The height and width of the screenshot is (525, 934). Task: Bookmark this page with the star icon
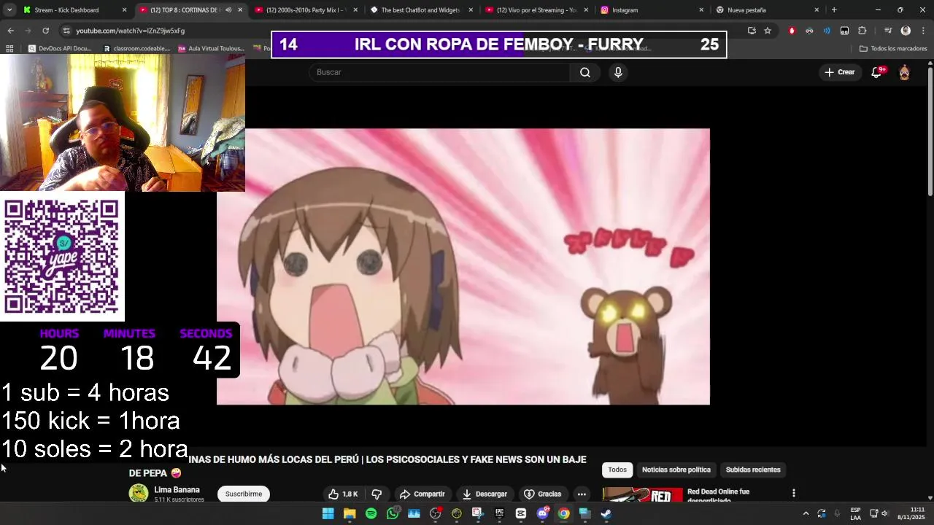768,31
